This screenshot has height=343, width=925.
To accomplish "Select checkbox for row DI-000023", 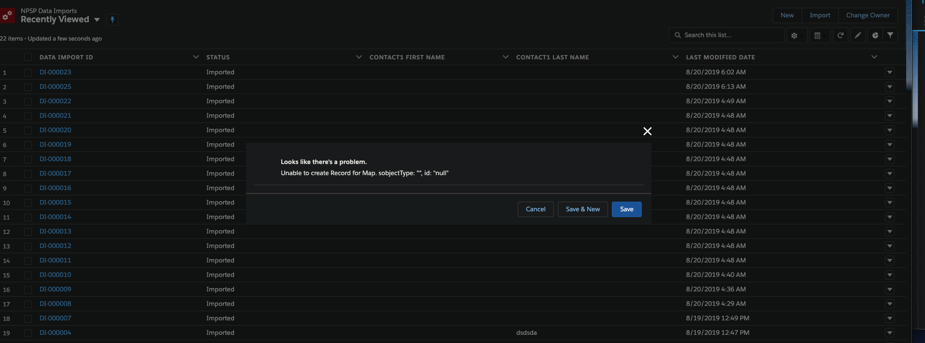I will point(28,72).
